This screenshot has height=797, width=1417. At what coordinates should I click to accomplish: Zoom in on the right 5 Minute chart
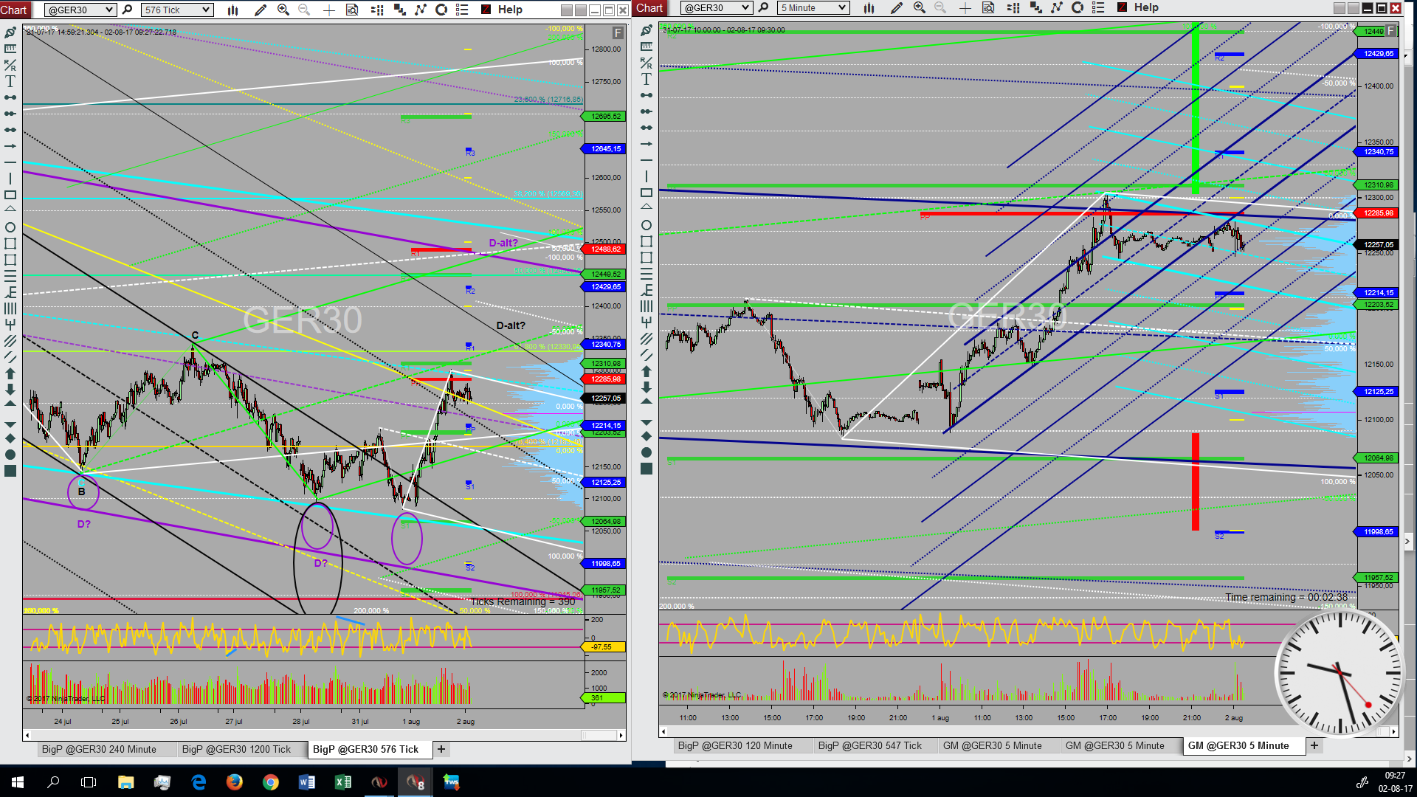pyautogui.click(x=919, y=7)
